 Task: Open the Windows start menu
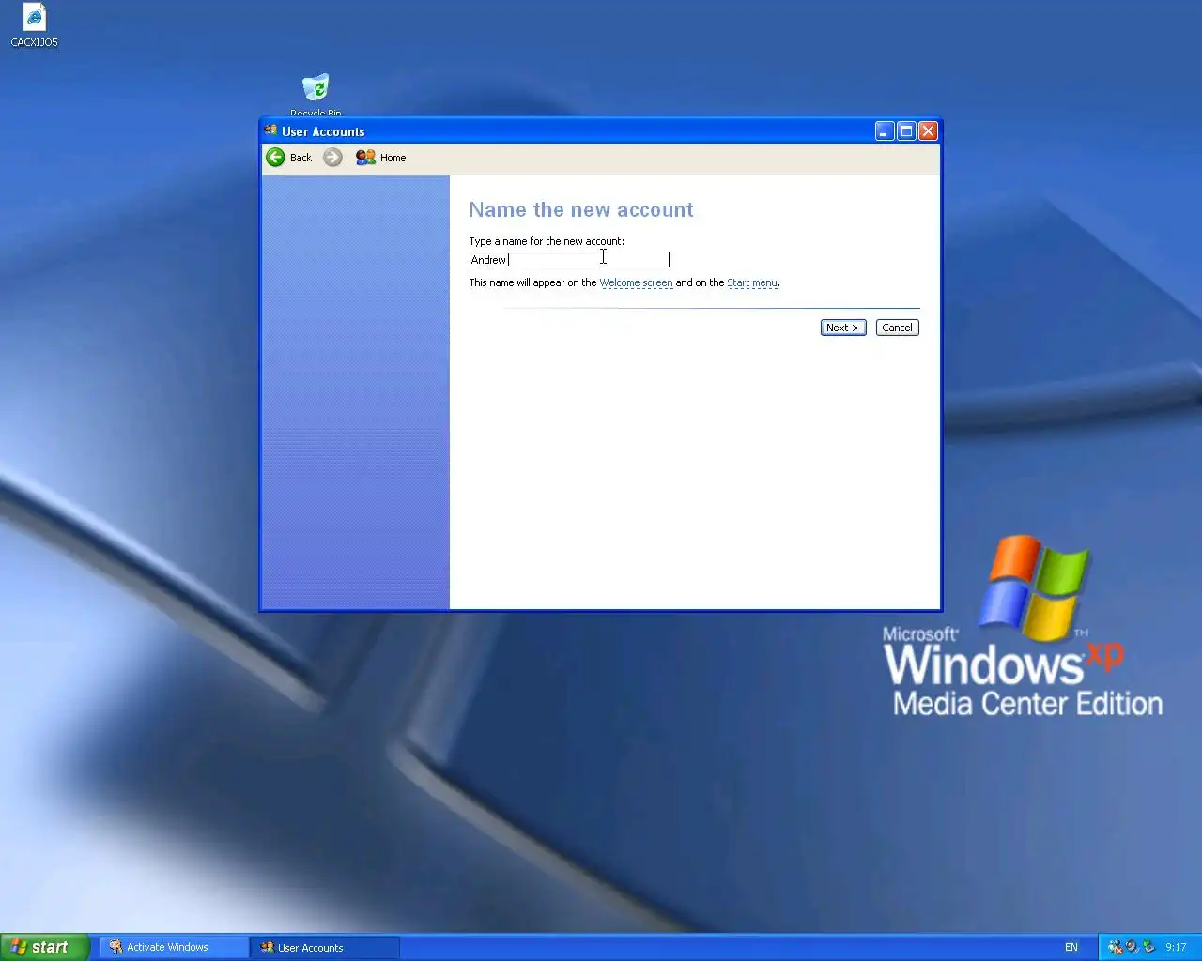point(44,947)
